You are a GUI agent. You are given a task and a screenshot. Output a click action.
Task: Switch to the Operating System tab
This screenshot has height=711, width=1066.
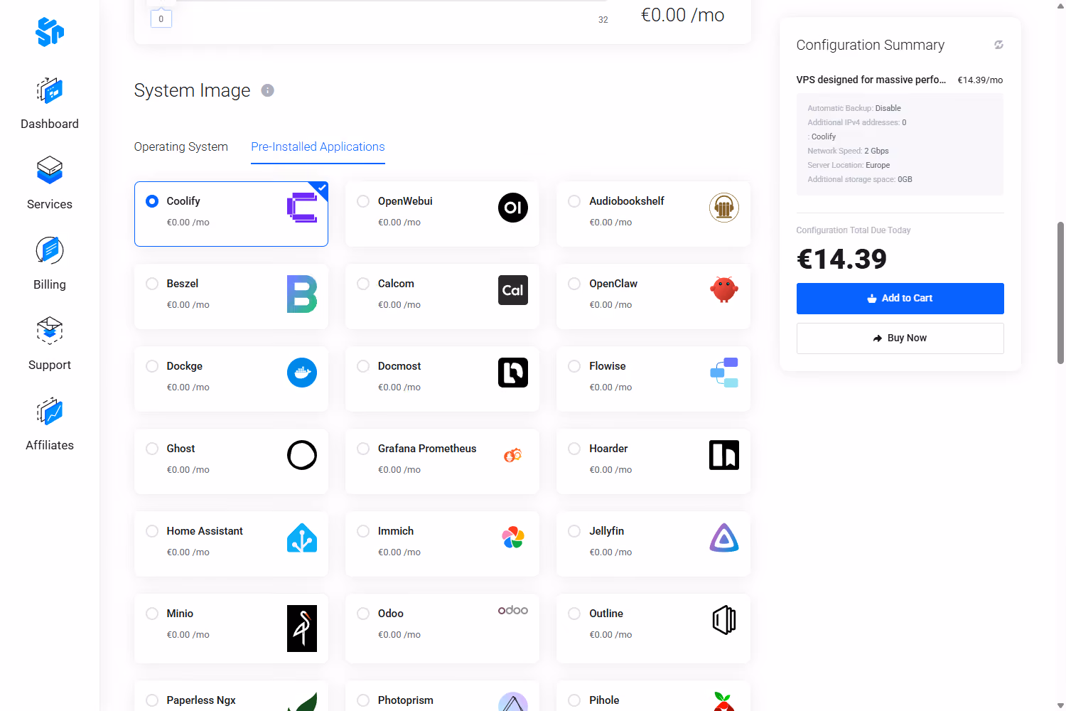click(x=181, y=146)
